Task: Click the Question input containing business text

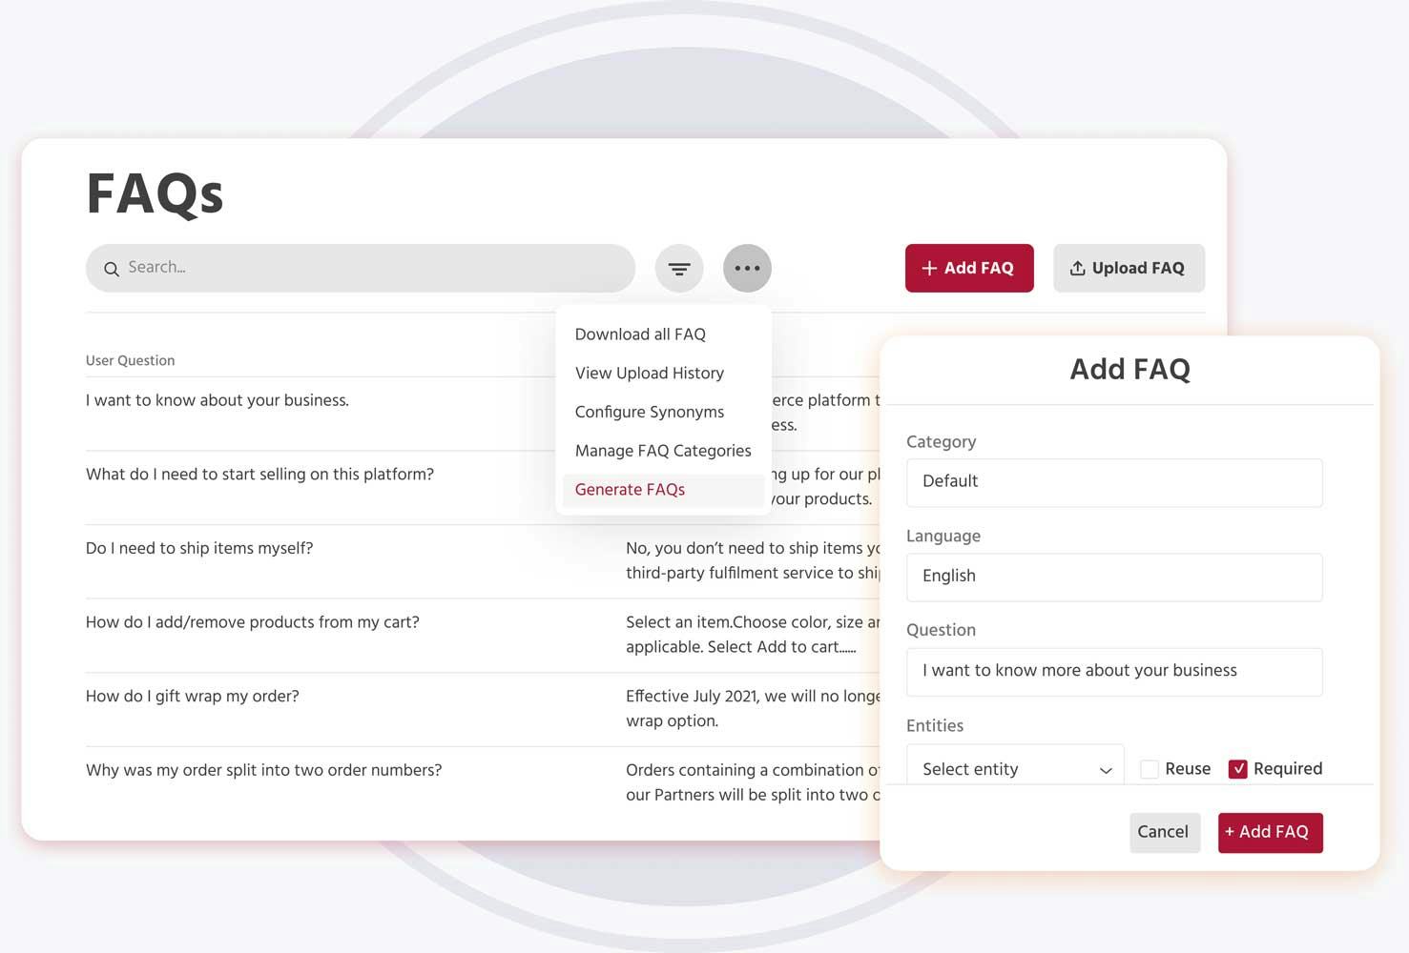Action: tap(1113, 671)
